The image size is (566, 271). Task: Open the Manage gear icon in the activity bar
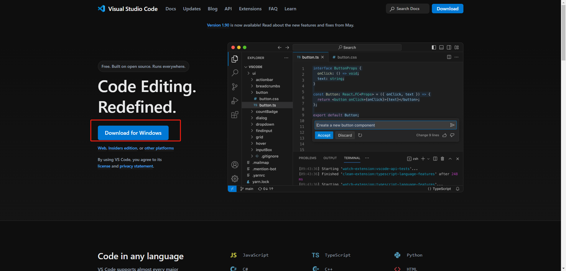[235, 178]
